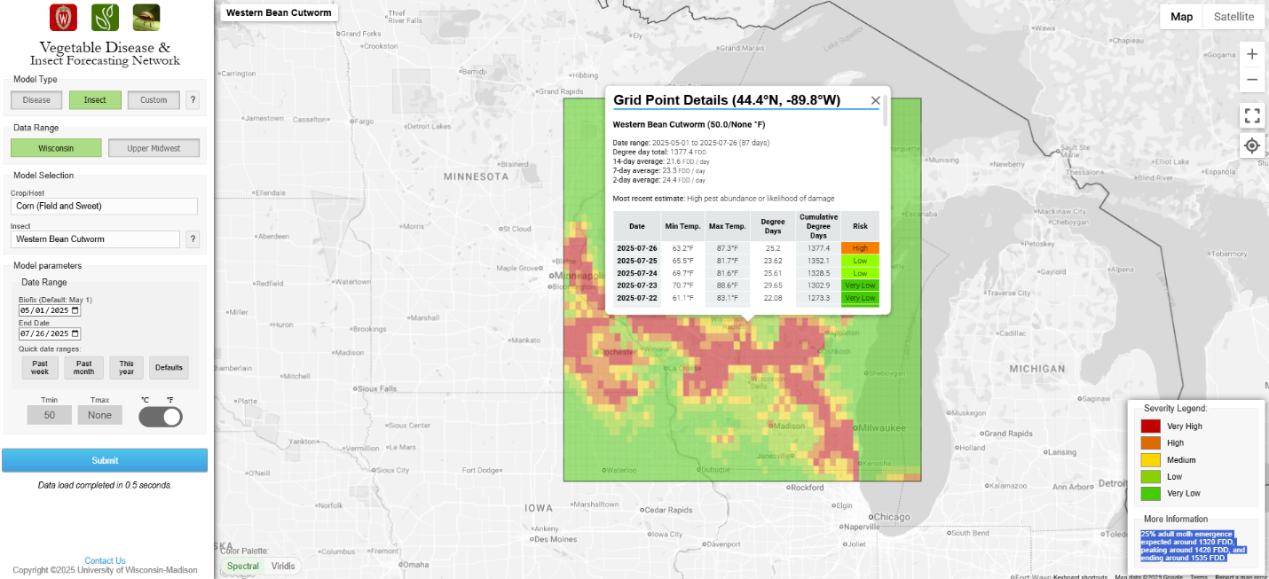Image resolution: width=1269 pixels, height=579 pixels.
Task: Click the UW-Madison crest logo icon
Action: tap(64, 18)
